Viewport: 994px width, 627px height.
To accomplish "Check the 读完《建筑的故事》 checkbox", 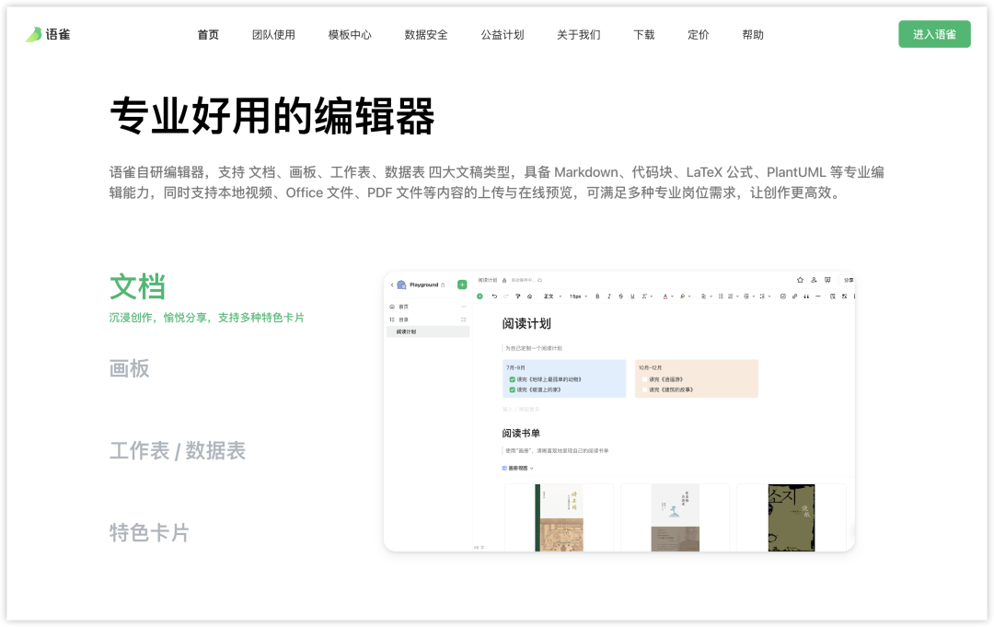I will point(644,389).
